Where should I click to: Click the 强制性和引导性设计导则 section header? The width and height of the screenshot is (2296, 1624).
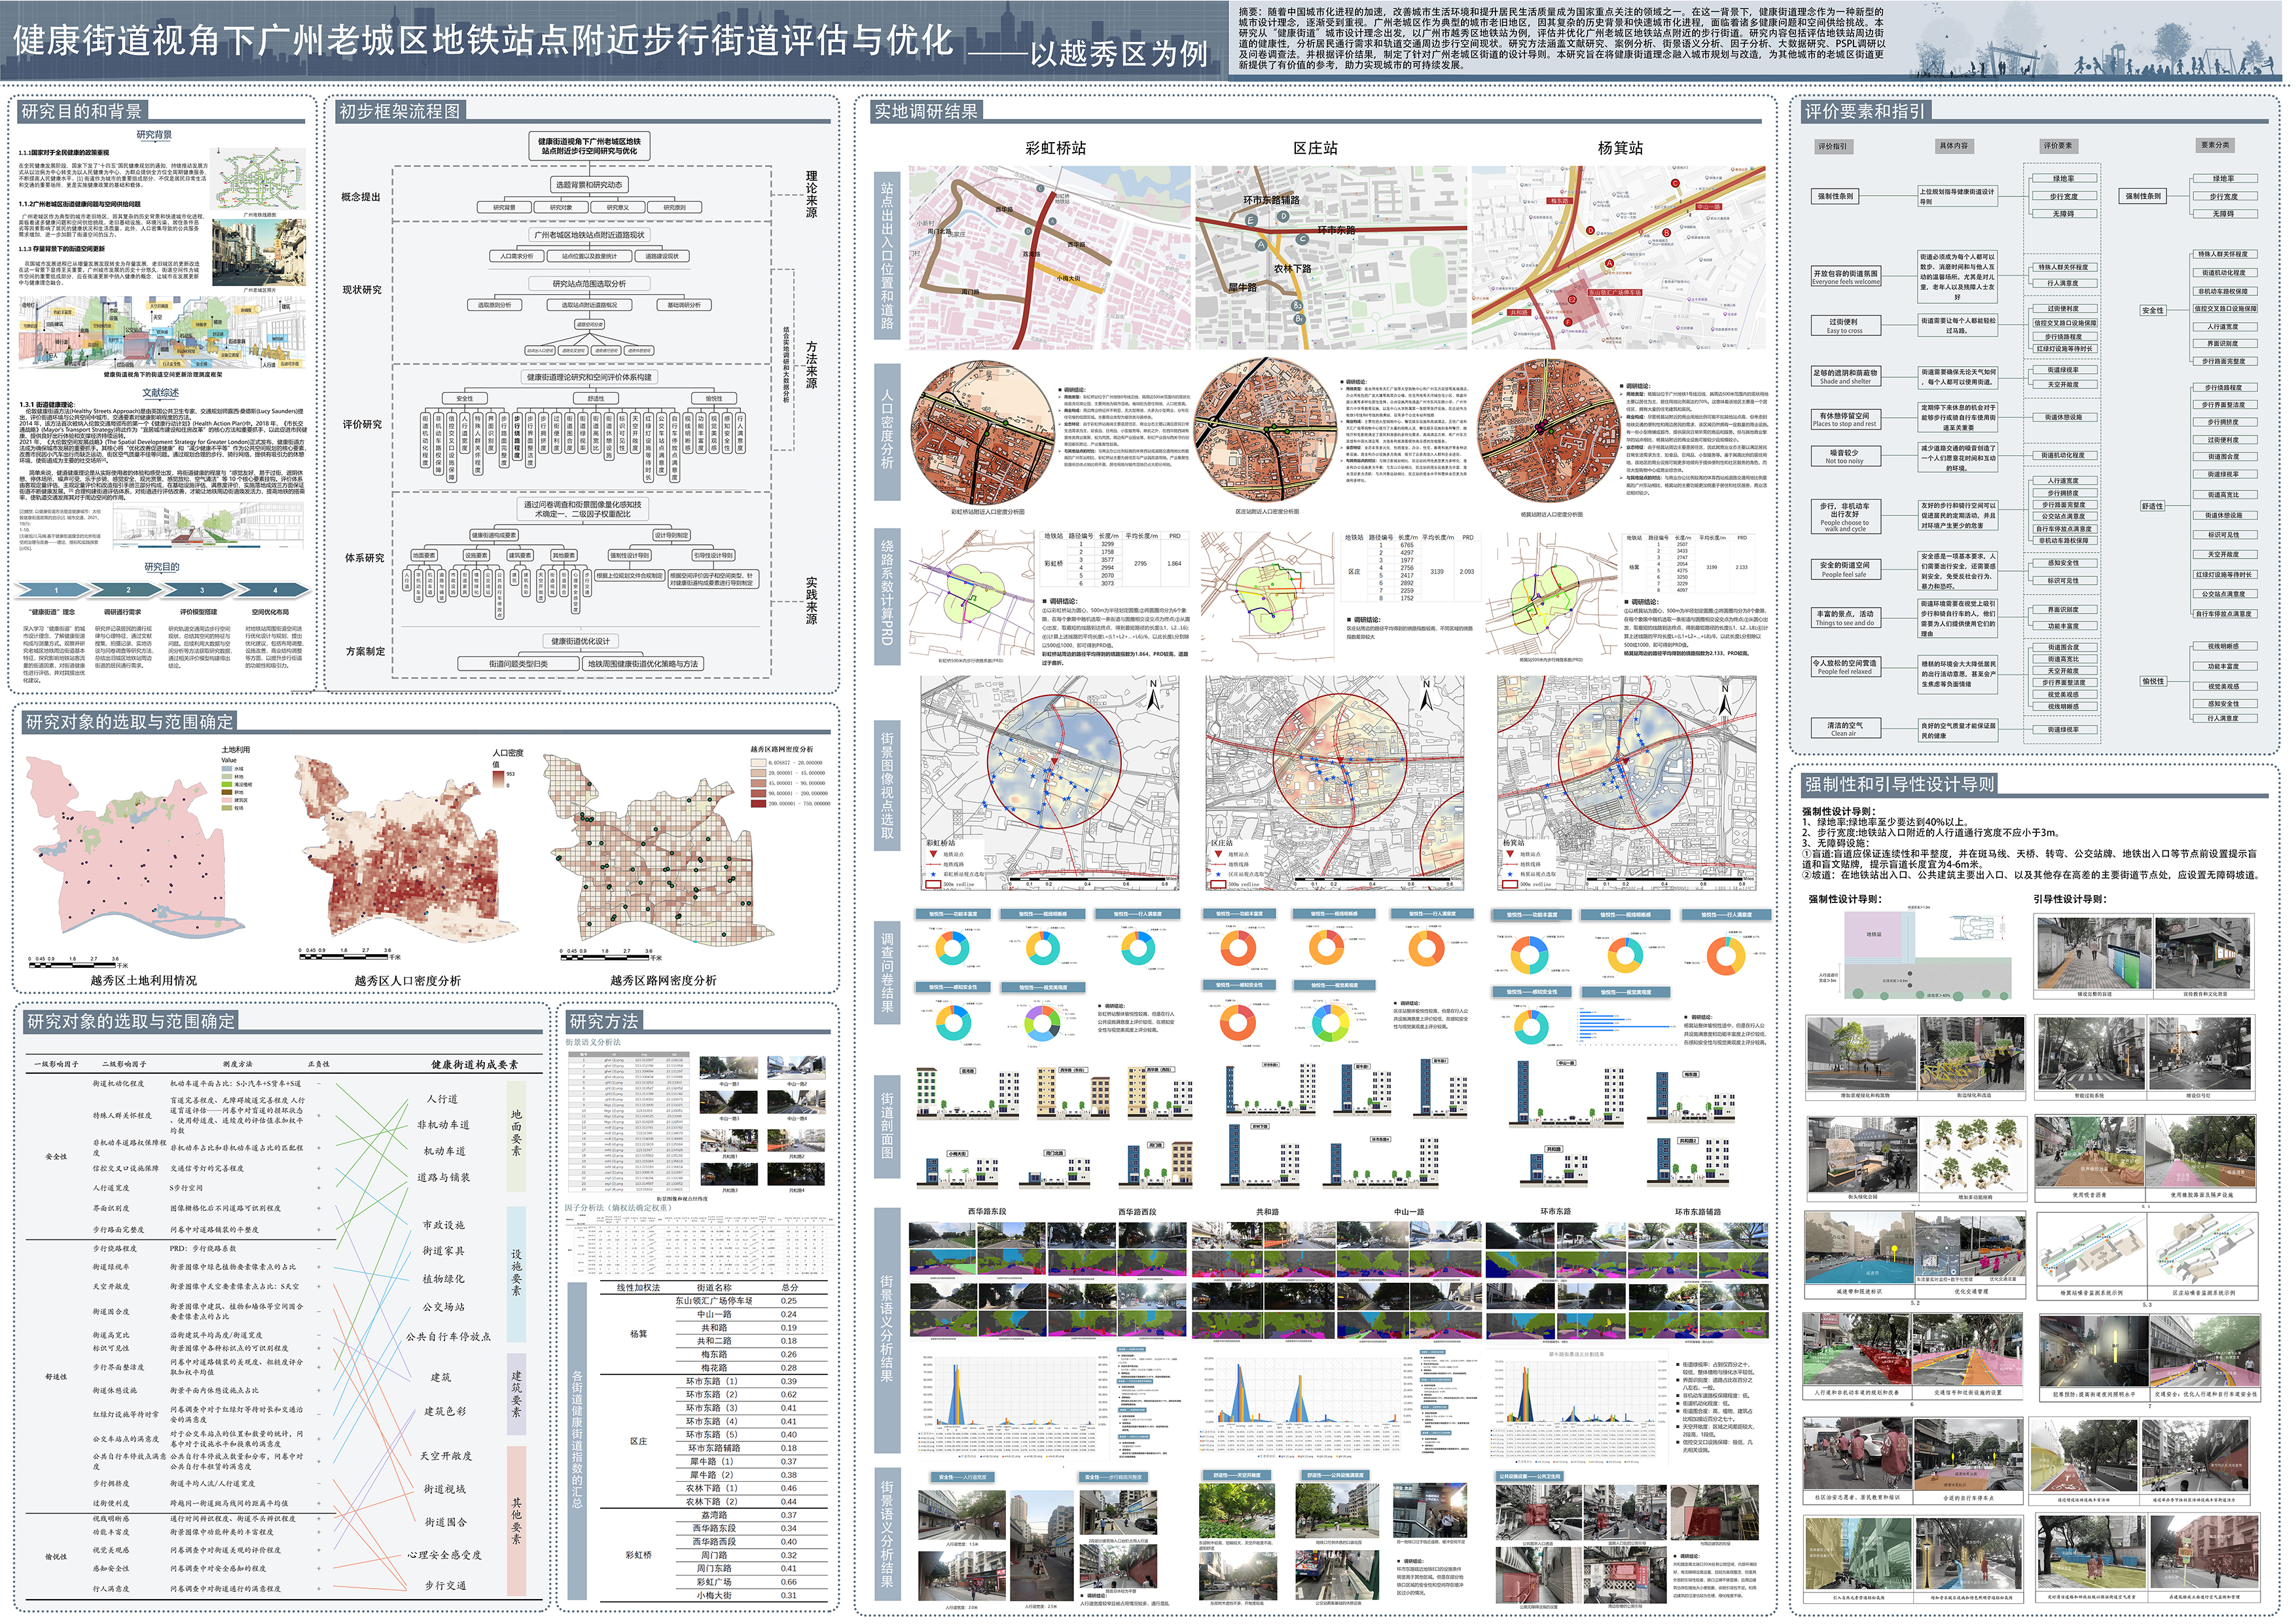(1899, 784)
